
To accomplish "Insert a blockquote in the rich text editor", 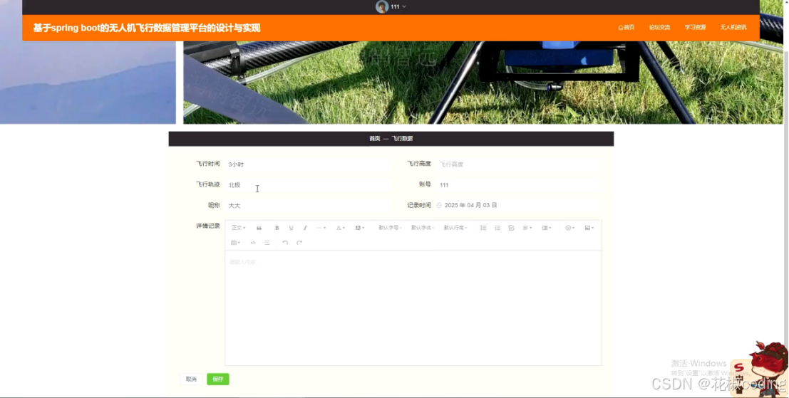I will click(x=259, y=228).
